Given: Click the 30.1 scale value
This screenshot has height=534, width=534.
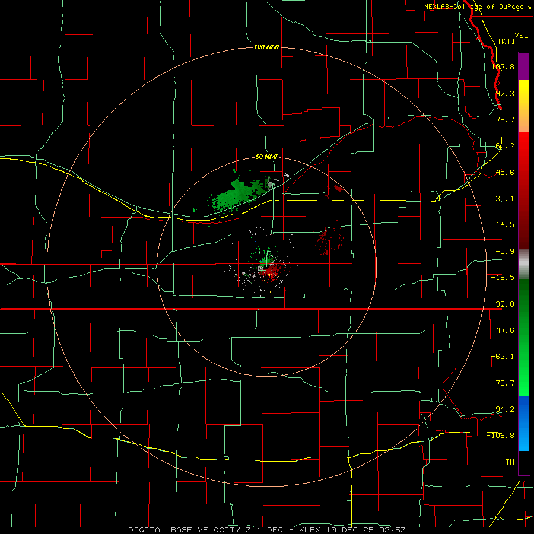Looking at the screenshot, I should [505, 199].
